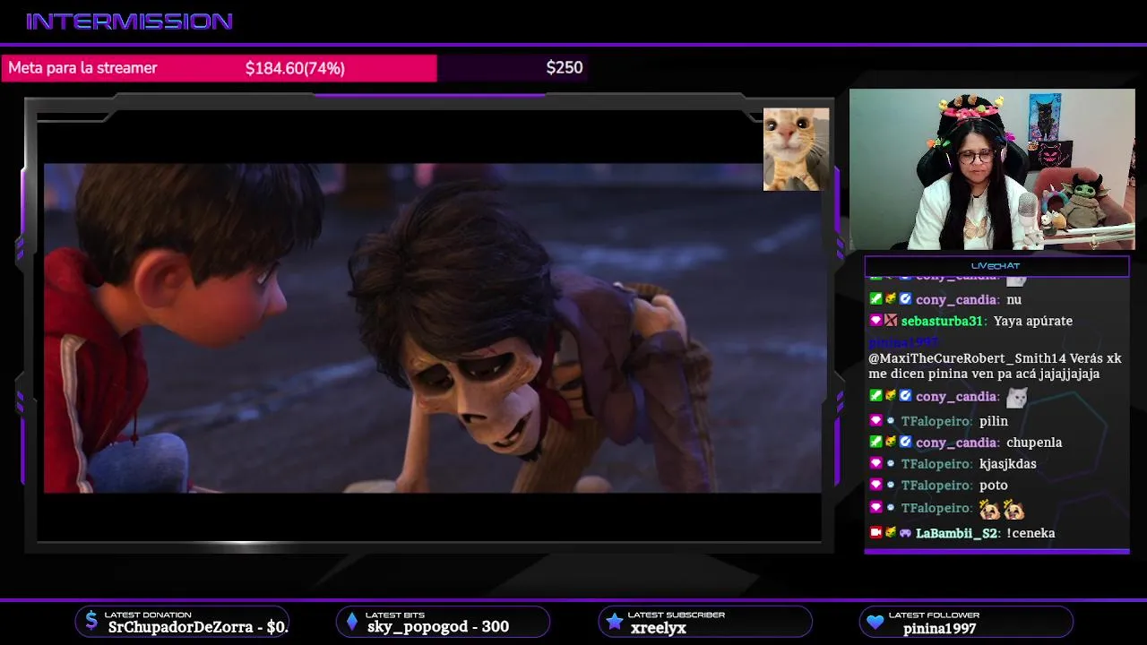Screen dimensions: 1147x645
Task: Click the '!ceneka' chat command
Action: tap(1031, 533)
